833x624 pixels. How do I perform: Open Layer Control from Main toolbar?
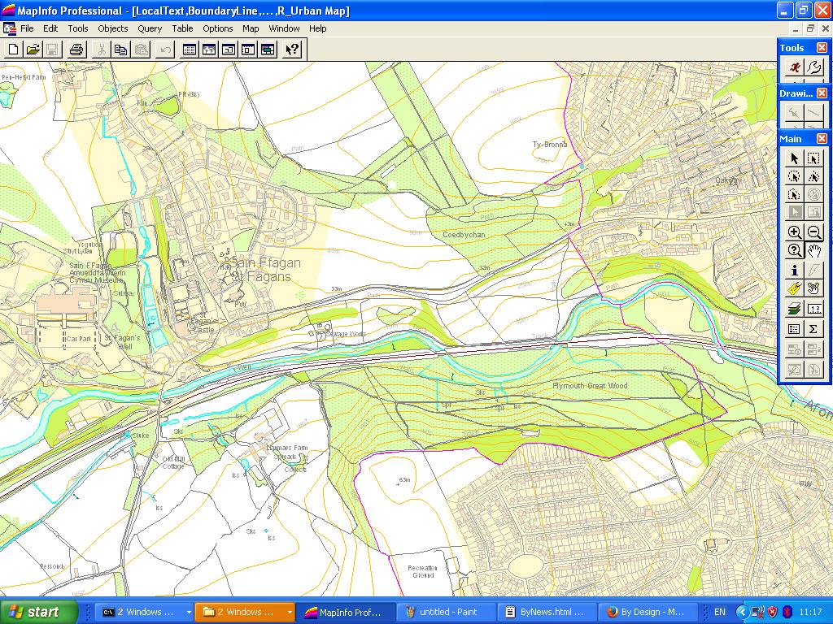click(x=794, y=308)
